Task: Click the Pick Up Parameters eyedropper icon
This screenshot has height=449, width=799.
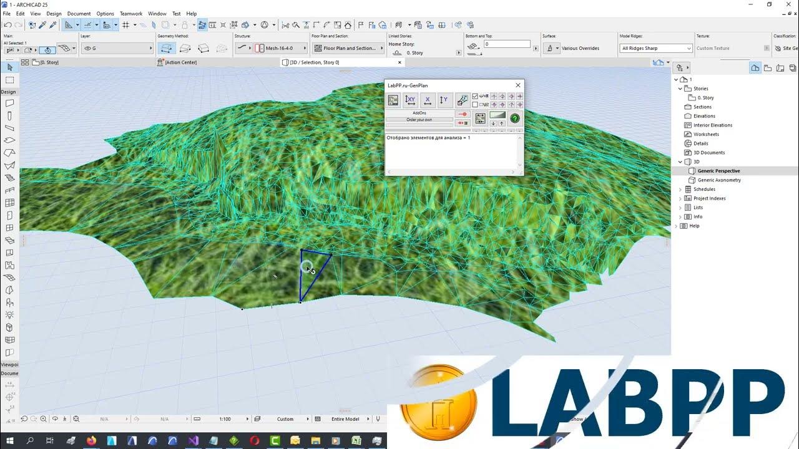Action: [x=42, y=25]
